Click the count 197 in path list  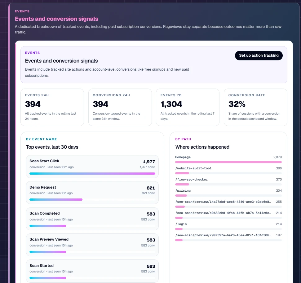pos(279,235)
